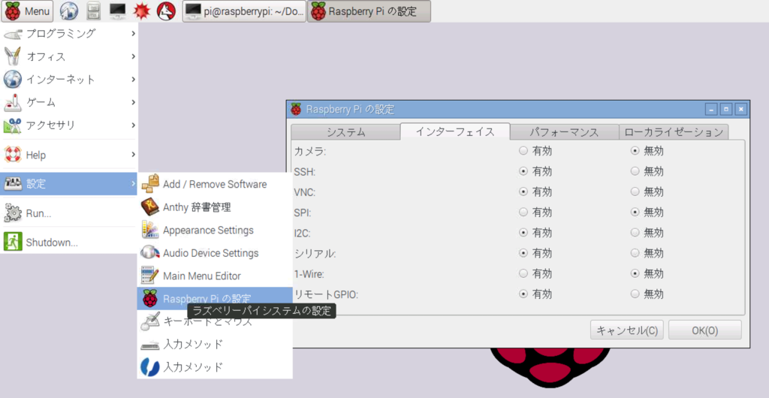Disable リモートGPIO with 無効 radio
This screenshot has width=769, height=398.
point(635,294)
